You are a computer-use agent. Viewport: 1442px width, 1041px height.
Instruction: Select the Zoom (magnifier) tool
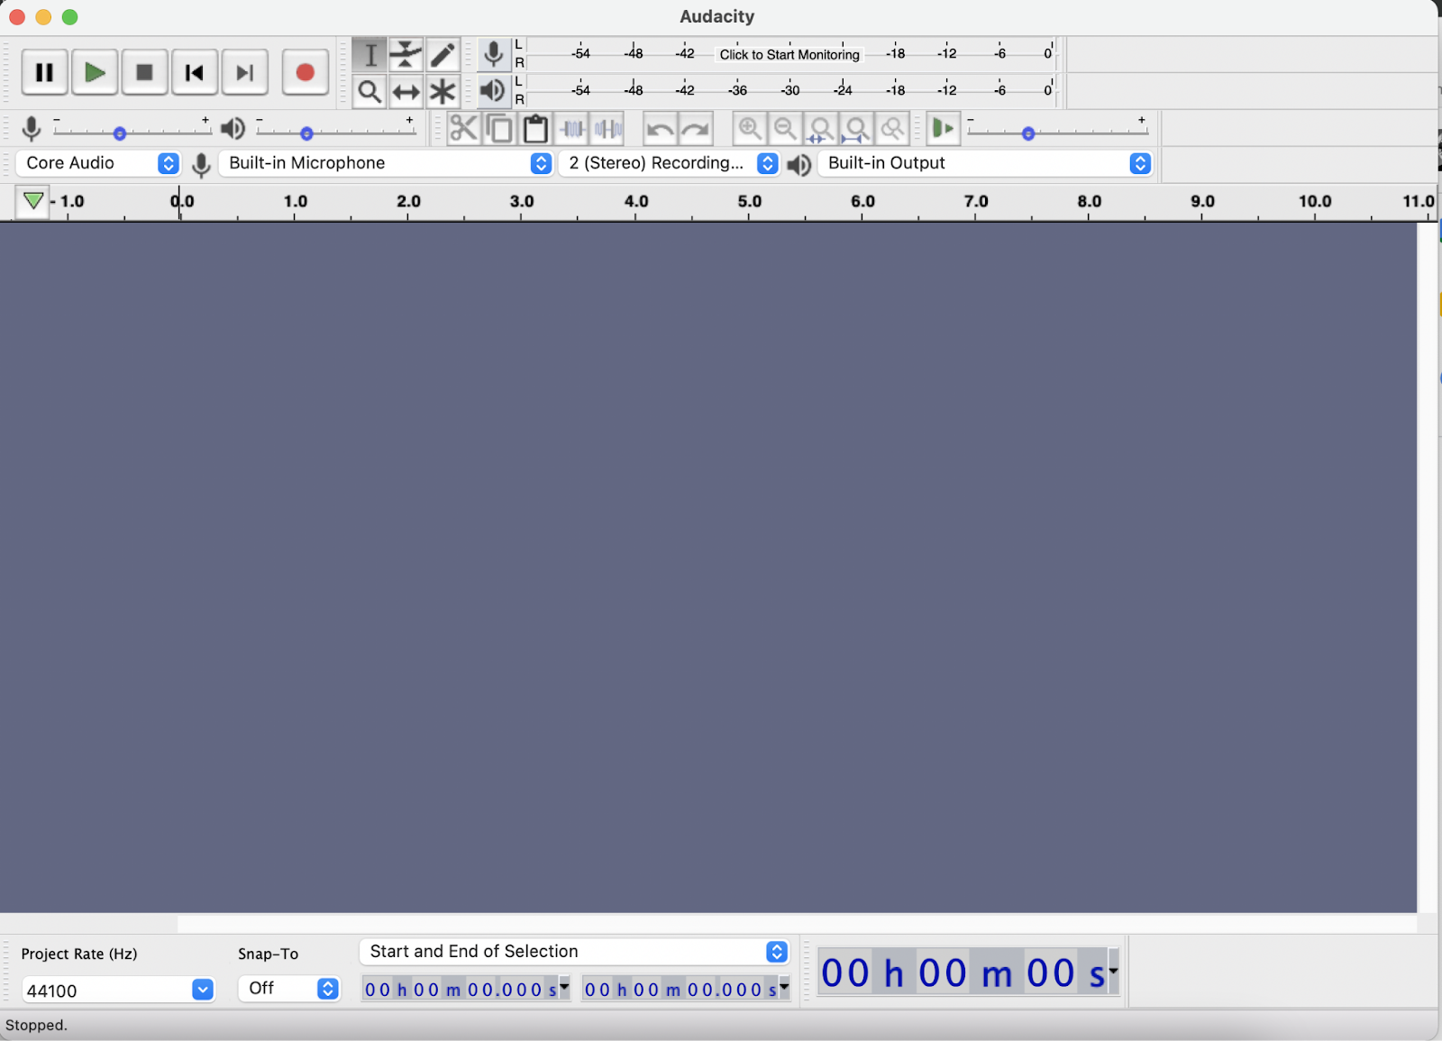click(x=370, y=92)
